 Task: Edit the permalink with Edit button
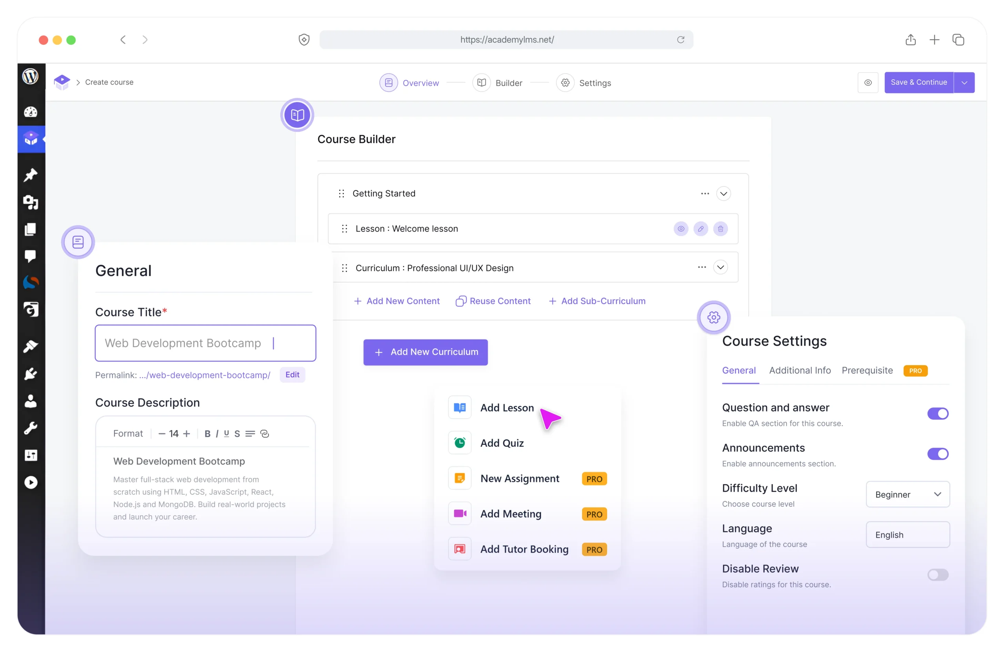[292, 375]
